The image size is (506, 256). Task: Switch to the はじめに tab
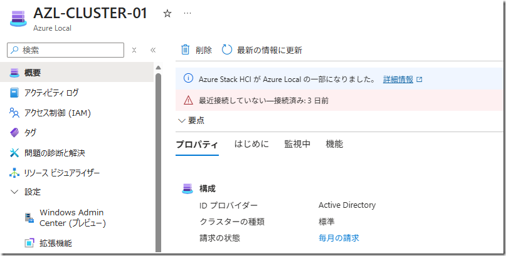click(x=251, y=144)
